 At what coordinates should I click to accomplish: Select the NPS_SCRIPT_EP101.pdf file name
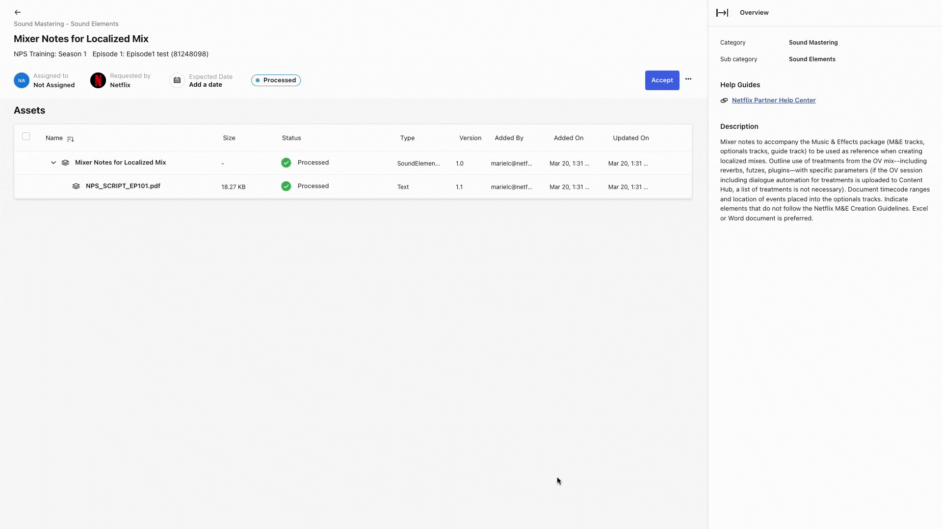pos(123,186)
